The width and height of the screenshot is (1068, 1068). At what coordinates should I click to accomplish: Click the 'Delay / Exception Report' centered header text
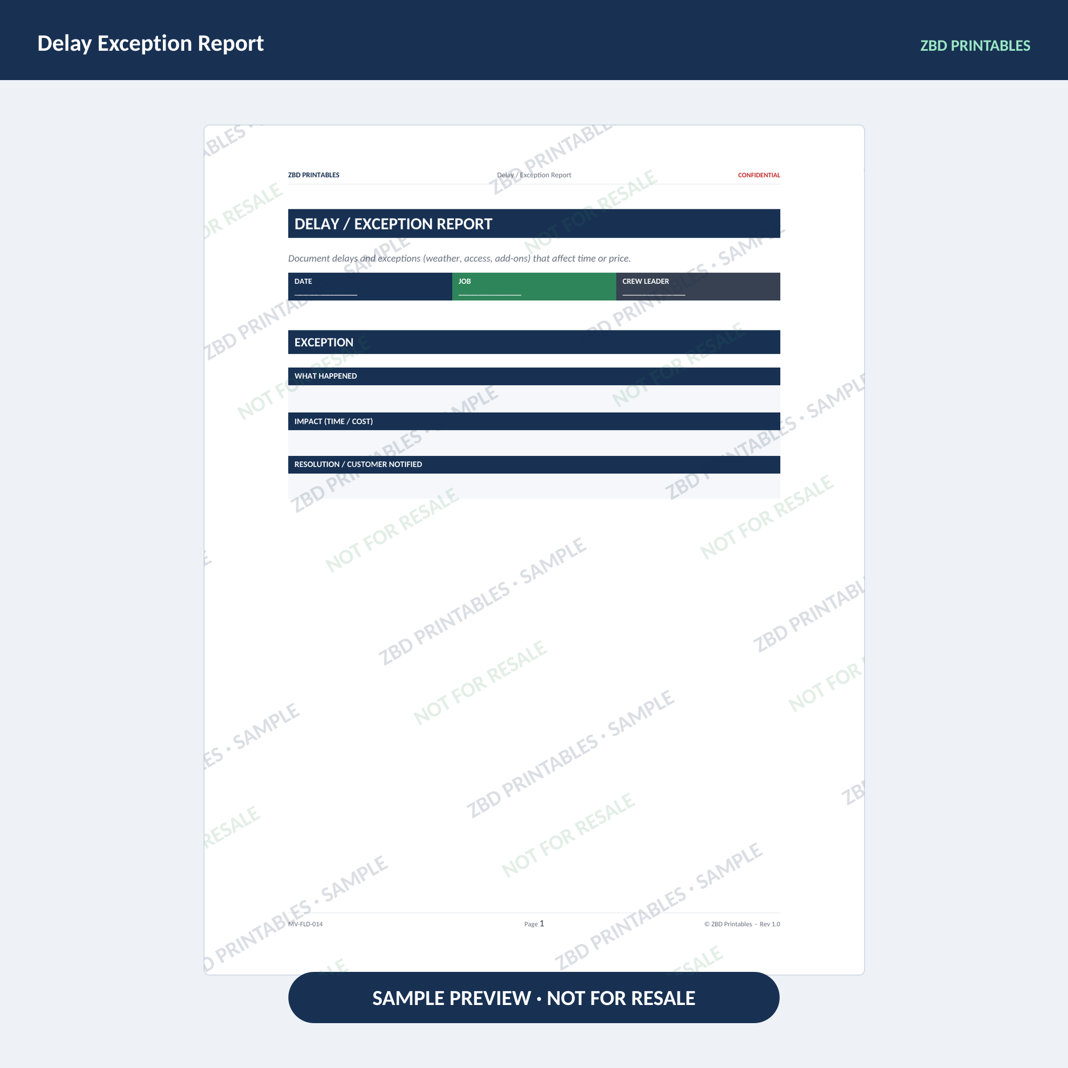[534, 175]
